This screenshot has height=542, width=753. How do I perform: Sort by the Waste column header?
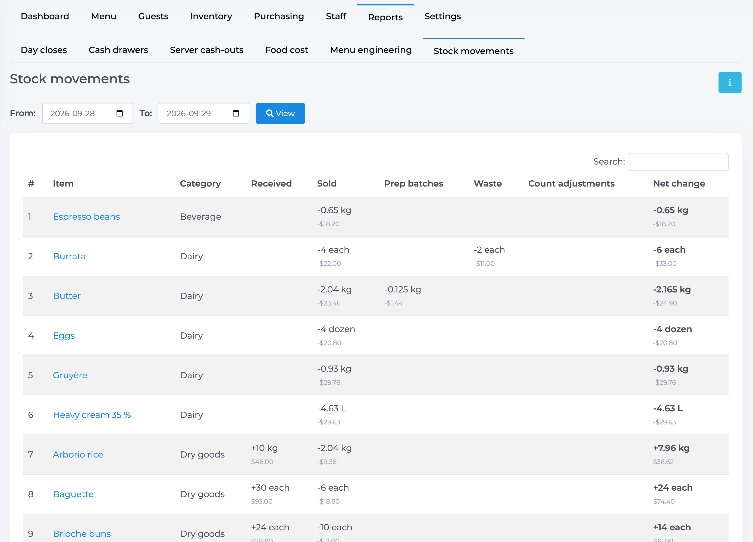(488, 183)
